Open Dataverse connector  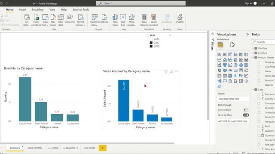click(x=70, y=19)
